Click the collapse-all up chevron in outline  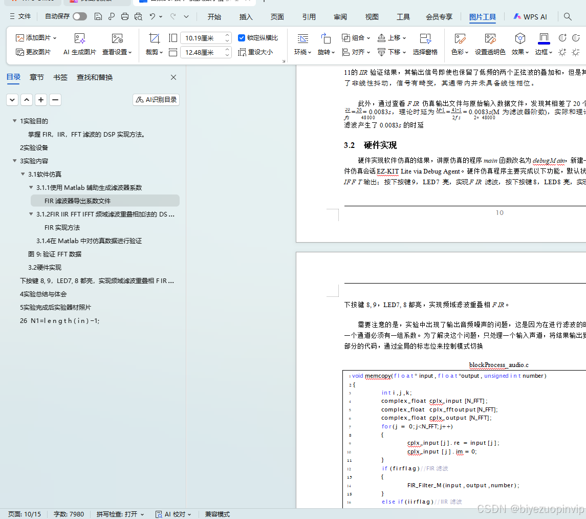pyautogui.click(x=27, y=100)
